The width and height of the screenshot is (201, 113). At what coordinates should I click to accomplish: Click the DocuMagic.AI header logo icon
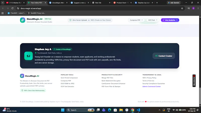coord(23,20)
